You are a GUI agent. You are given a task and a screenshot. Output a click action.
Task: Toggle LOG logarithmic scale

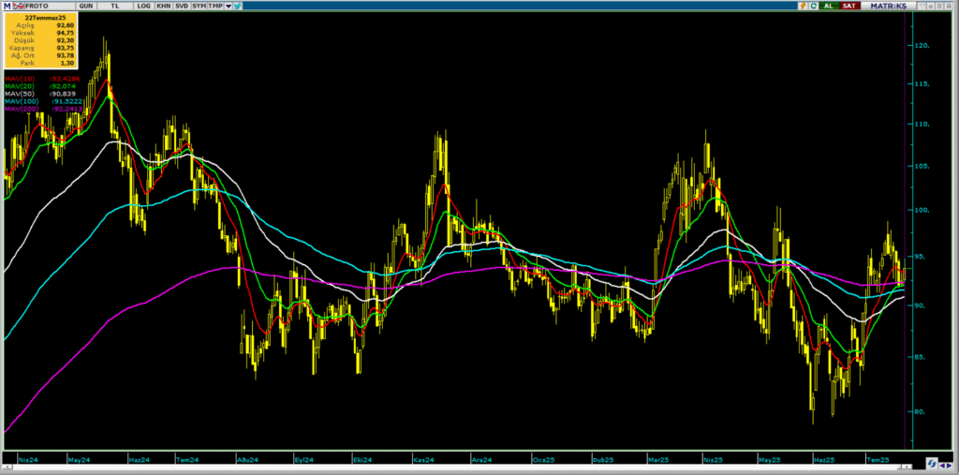(x=143, y=6)
